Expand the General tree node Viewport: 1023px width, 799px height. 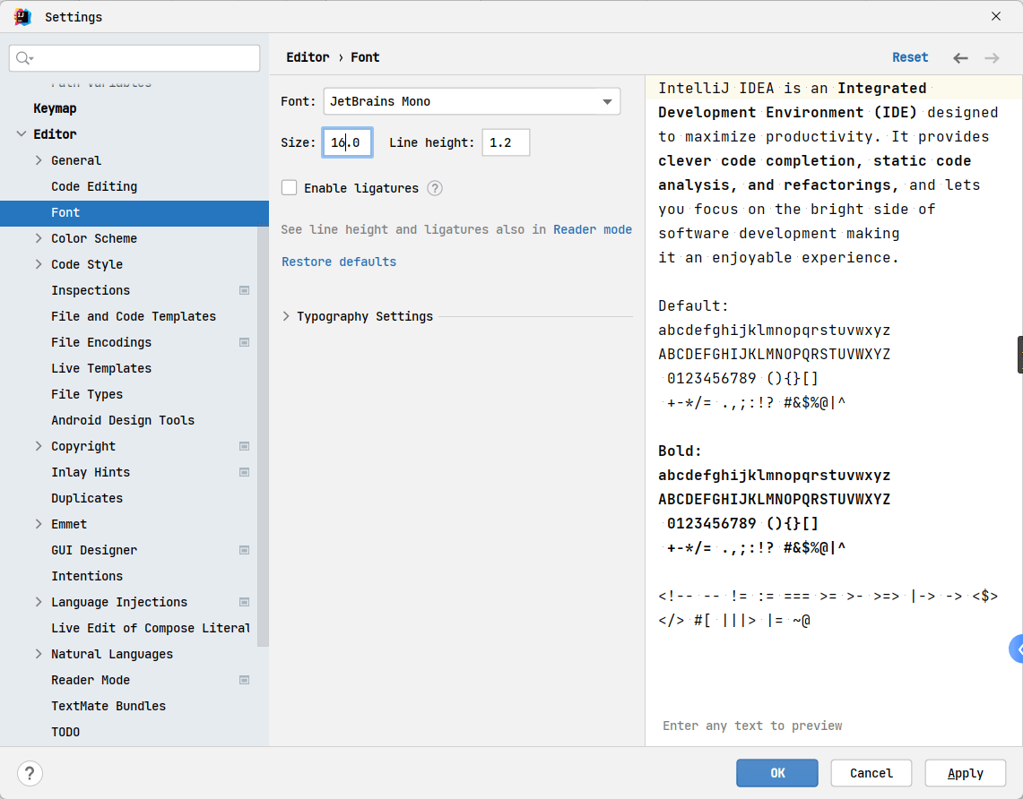[x=39, y=160]
